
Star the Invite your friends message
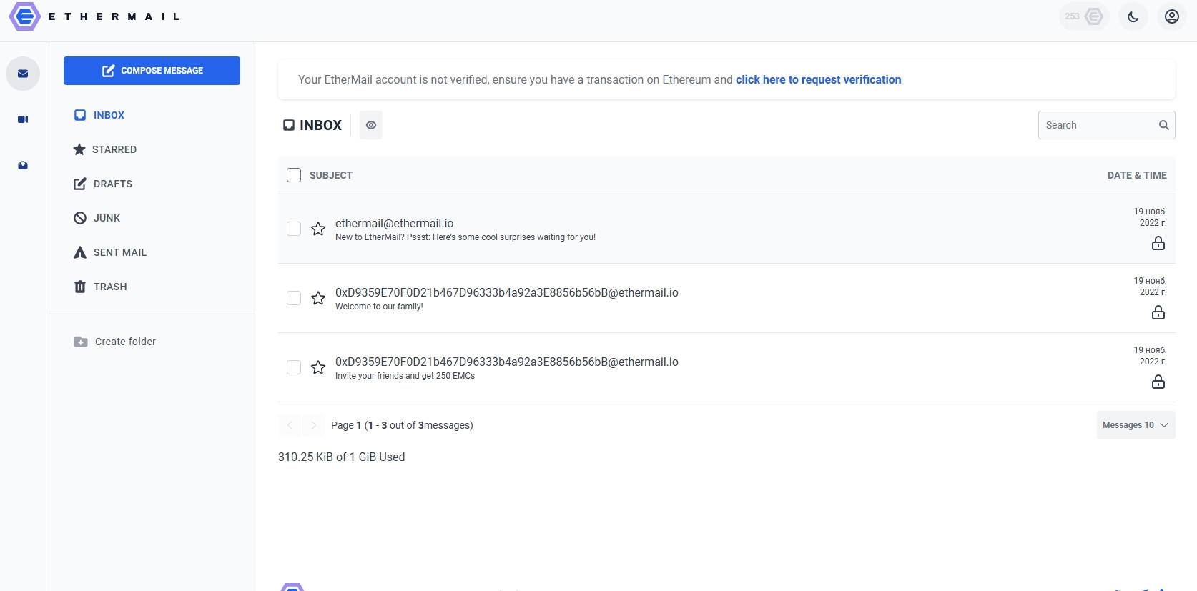tap(318, 367)
